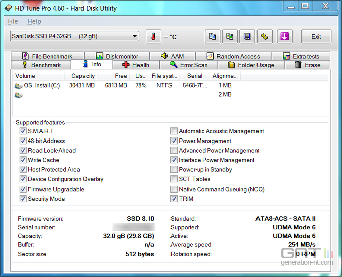
Task: Toggle the Automatic Acoustic Management checkbox
Action: (174, 131)
